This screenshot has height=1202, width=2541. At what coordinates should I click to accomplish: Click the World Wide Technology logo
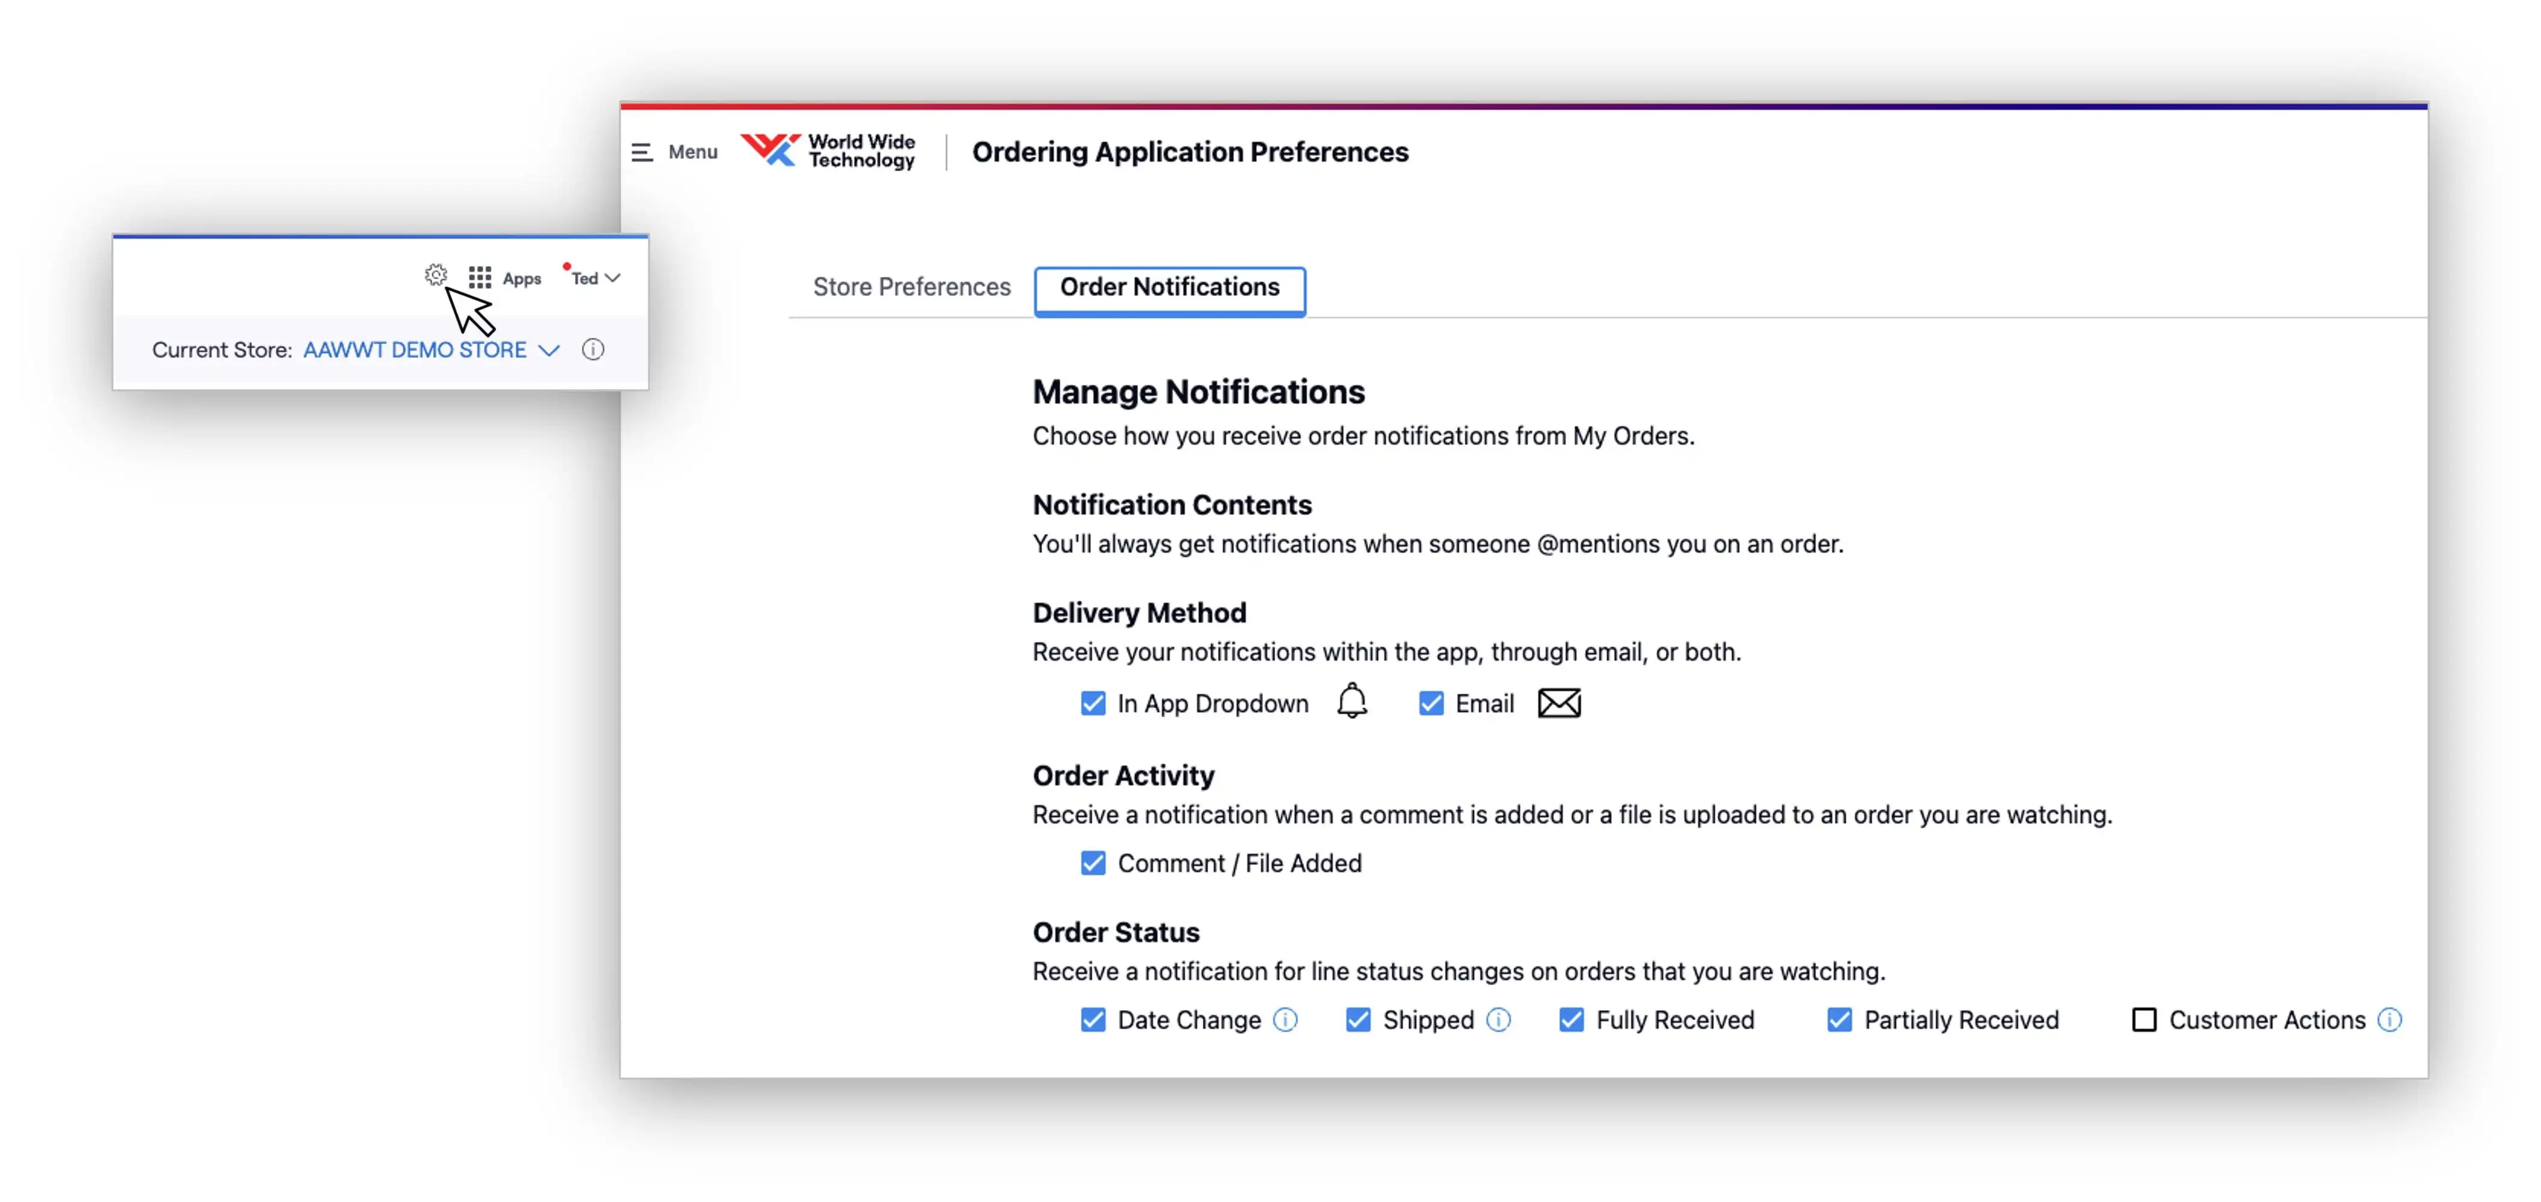pyautogui.click(x=828, y=151)
